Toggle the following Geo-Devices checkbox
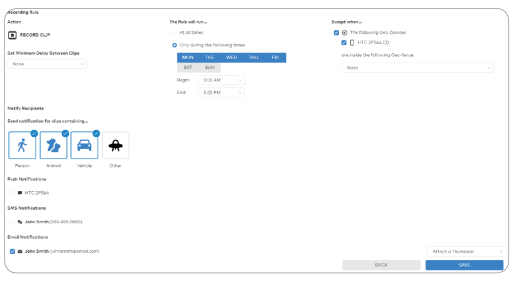Screen dimensions: 512x282 (x=336, y=33)
